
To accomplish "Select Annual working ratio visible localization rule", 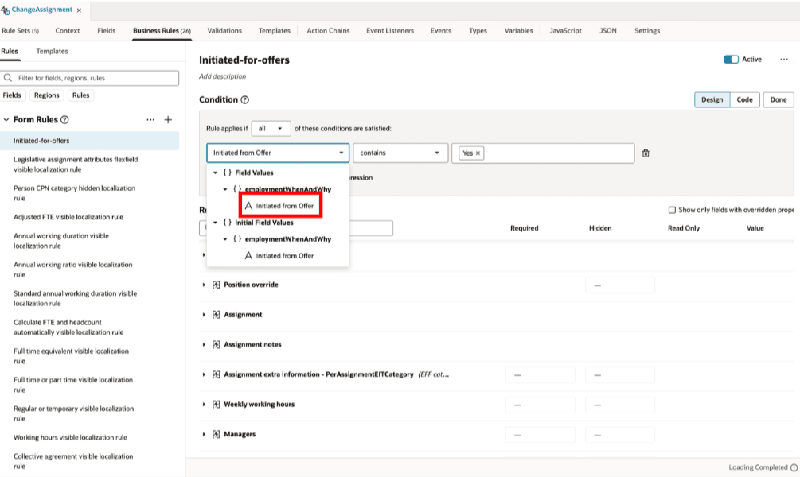I will pyautogui.click(x=73, y=270).
